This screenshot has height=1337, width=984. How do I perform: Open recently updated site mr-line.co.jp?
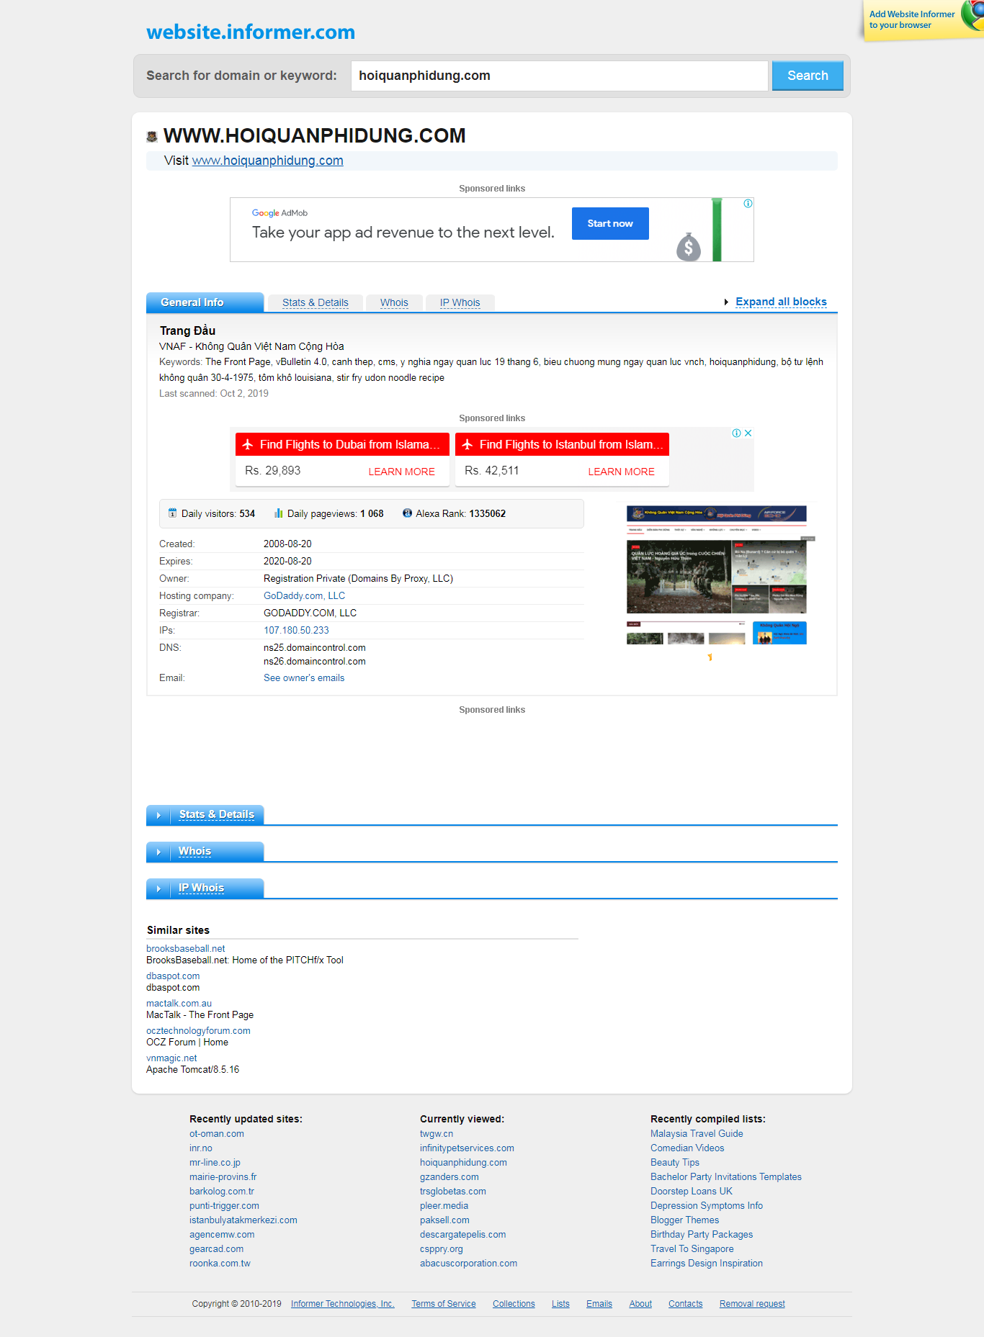pyautogui.click(x=215, y=1162)
